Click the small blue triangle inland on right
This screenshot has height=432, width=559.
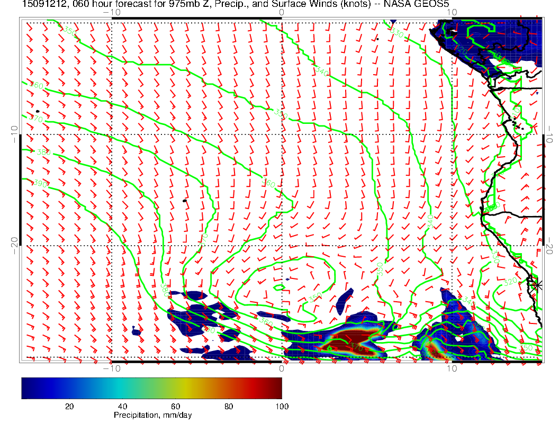(x=537, y=93)
